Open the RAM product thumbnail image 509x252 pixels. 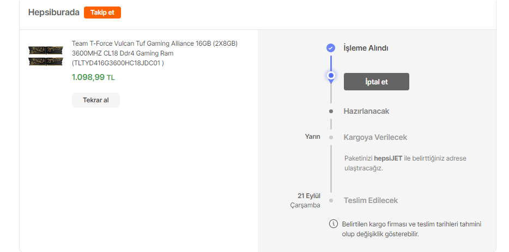tap(46, 56)
